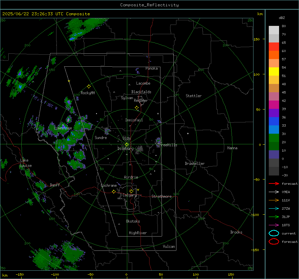Image resolution: width=299 pixels, height=279 pixels.
Task: Click the yellow radar center marker at Olds
Action: pyautogui.click(x=127, y=145)
